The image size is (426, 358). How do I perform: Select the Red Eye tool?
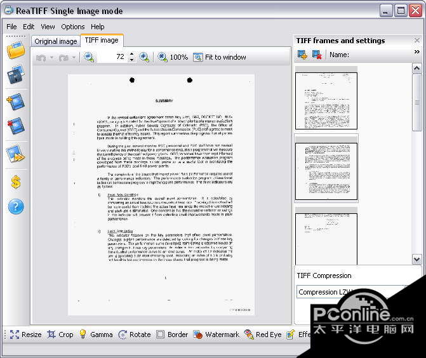[263, 335]
